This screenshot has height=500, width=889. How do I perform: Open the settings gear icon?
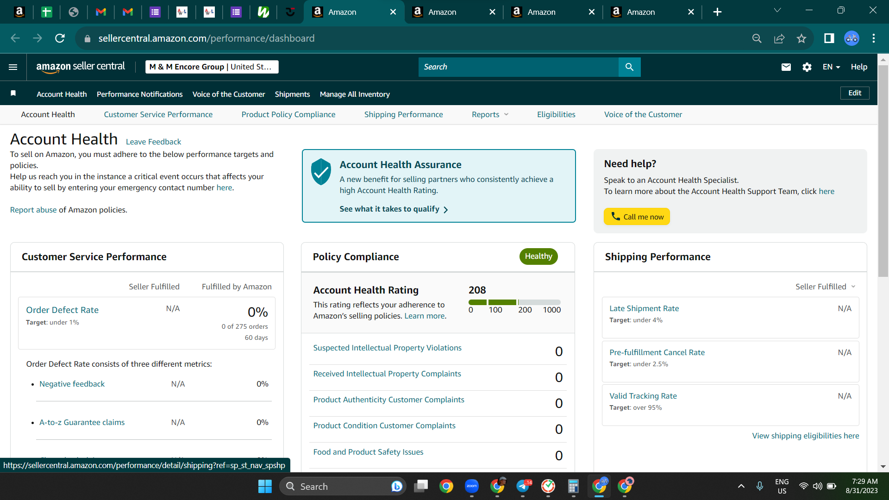click(x=807, y=67)
